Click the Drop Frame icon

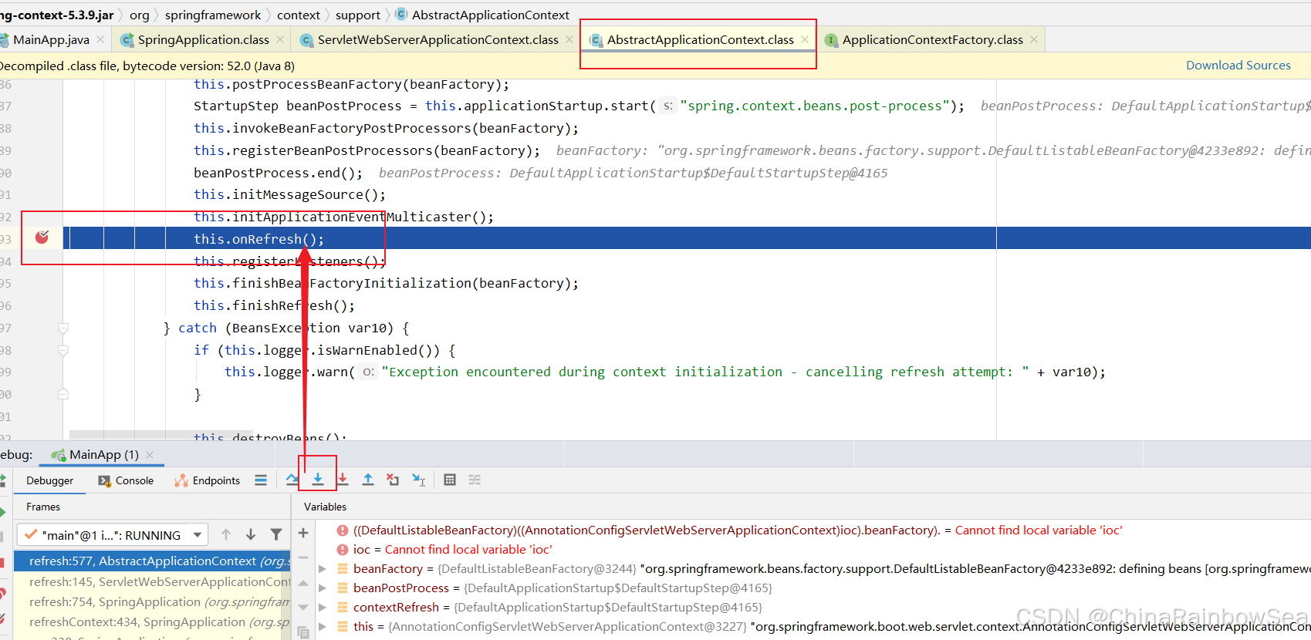(393, 480)
